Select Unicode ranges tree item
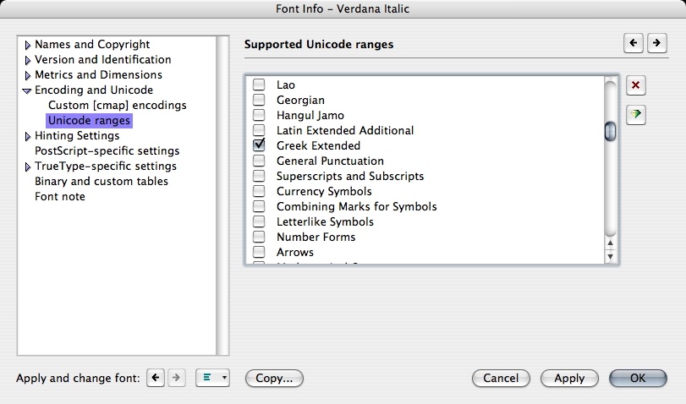The width and height of the screenshot is (686, 404). point(89,120)
